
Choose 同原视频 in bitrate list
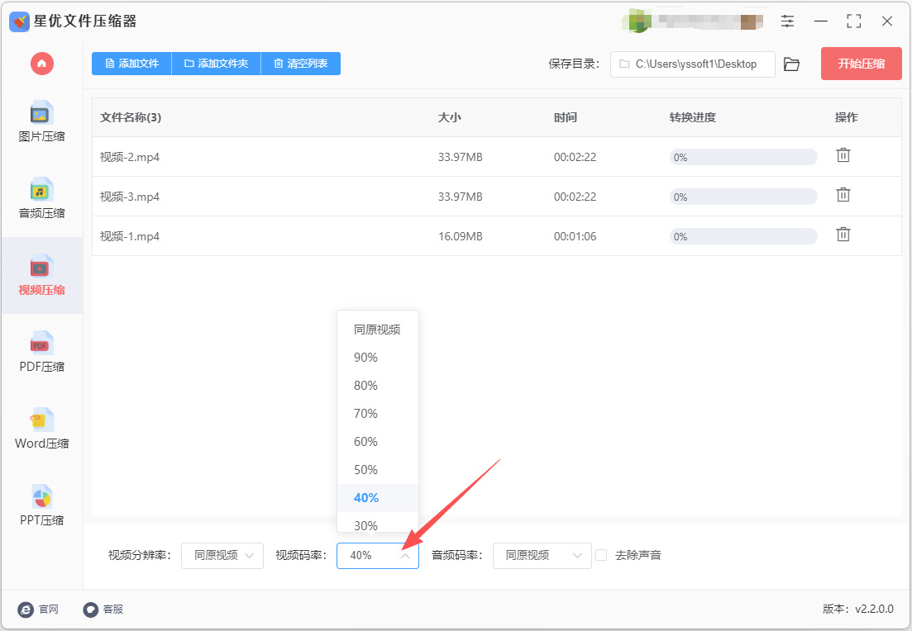tap(378, 330)
